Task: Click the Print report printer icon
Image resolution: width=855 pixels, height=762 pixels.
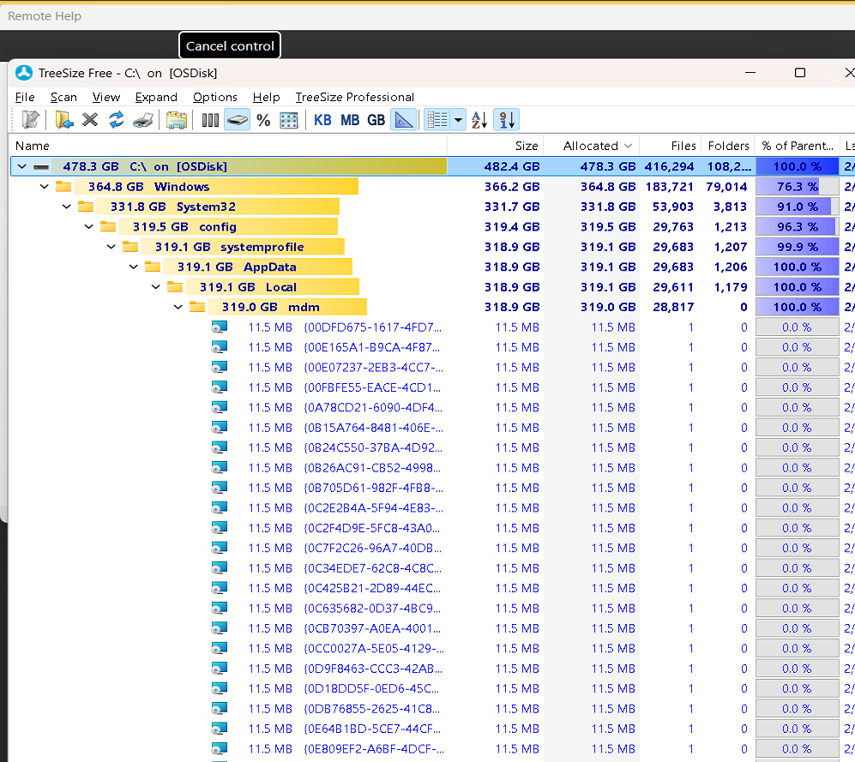Action: point(143,120)
